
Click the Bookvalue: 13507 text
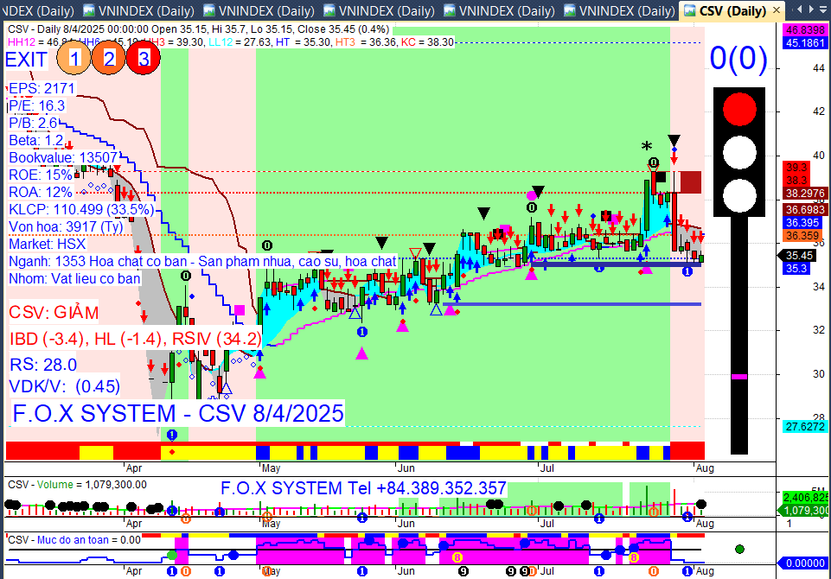tap(63, 158)
